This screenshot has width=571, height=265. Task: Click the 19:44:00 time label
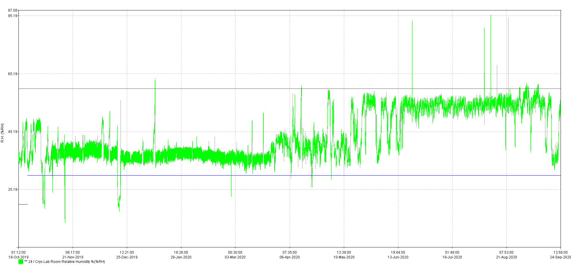398,253
